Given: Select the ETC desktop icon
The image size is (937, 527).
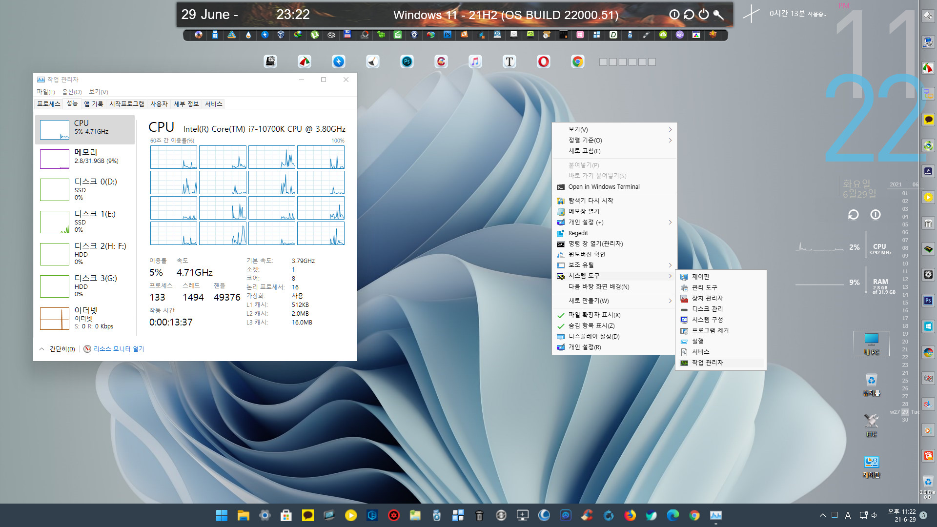Looking at the screenshot, I should click(871, 425).
